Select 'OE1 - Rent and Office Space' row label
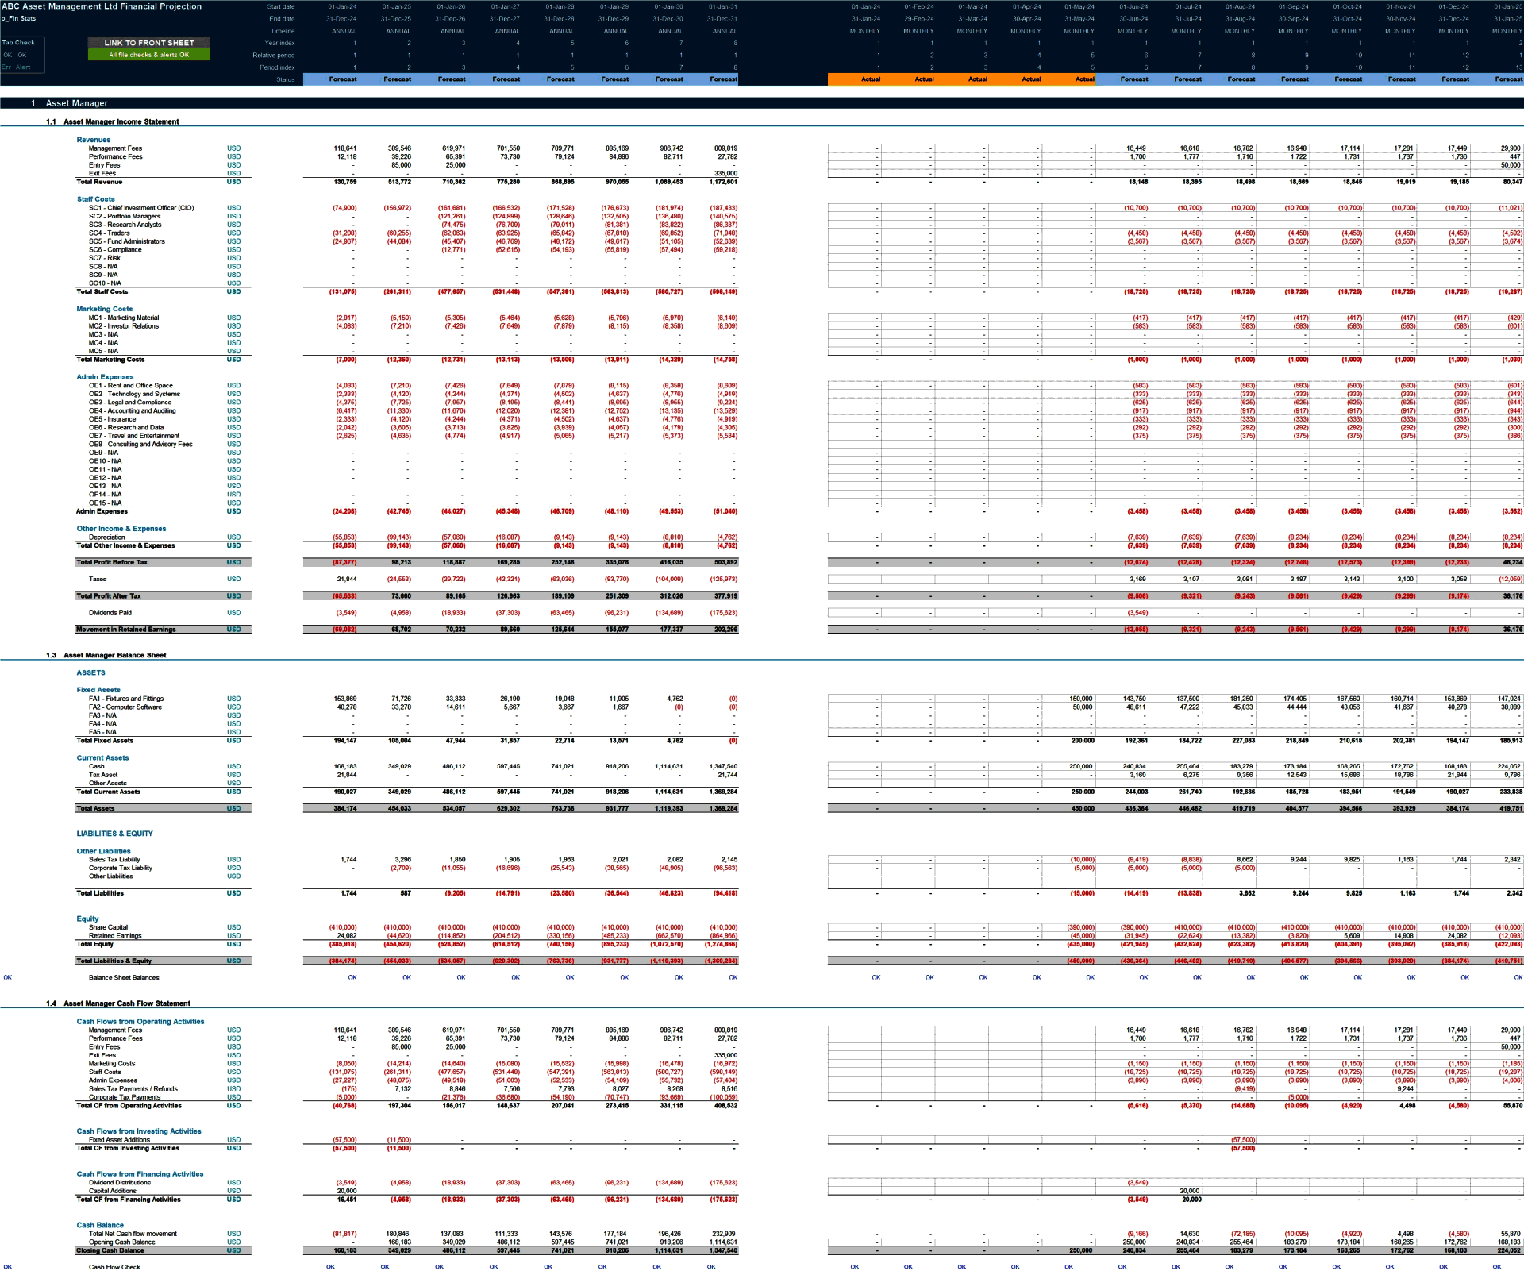The width and height of the screenshot is (1524, 1275). (x=131, y=386)
